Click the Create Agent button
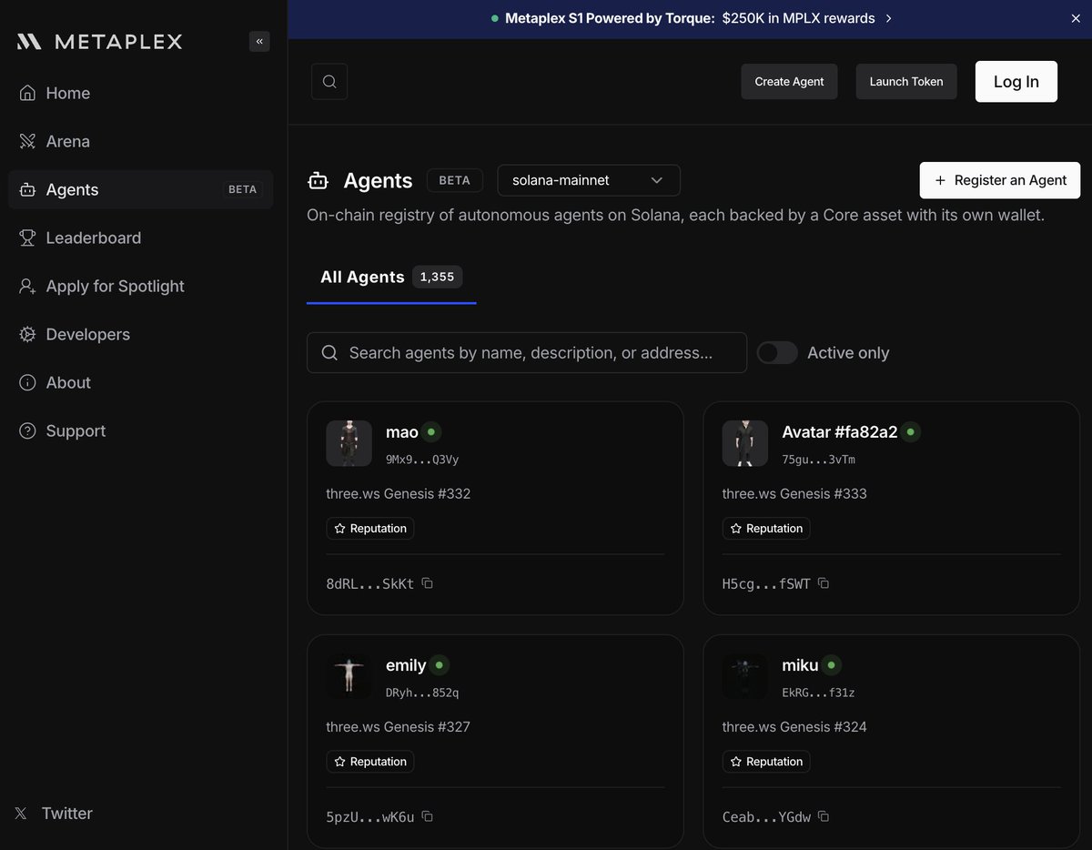The height and width of the screenshot is (850, 1092). 789,81
